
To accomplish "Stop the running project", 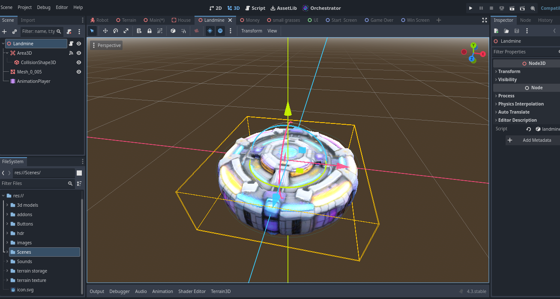I will click(x=491, y=8).
